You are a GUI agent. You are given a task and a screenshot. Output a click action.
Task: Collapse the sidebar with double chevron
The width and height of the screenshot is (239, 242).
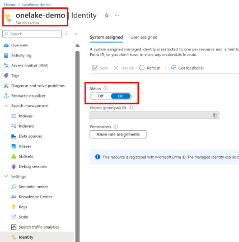click(76, 34)
